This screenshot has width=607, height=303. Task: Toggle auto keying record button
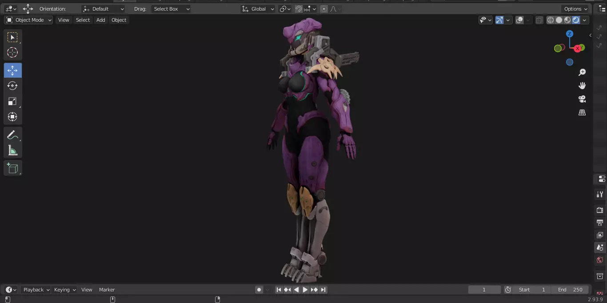[259, 290]
